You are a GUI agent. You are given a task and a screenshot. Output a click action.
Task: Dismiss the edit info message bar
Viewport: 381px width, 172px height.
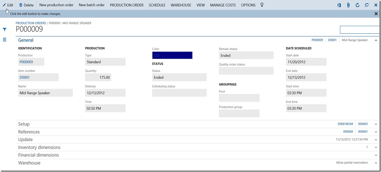376,14
